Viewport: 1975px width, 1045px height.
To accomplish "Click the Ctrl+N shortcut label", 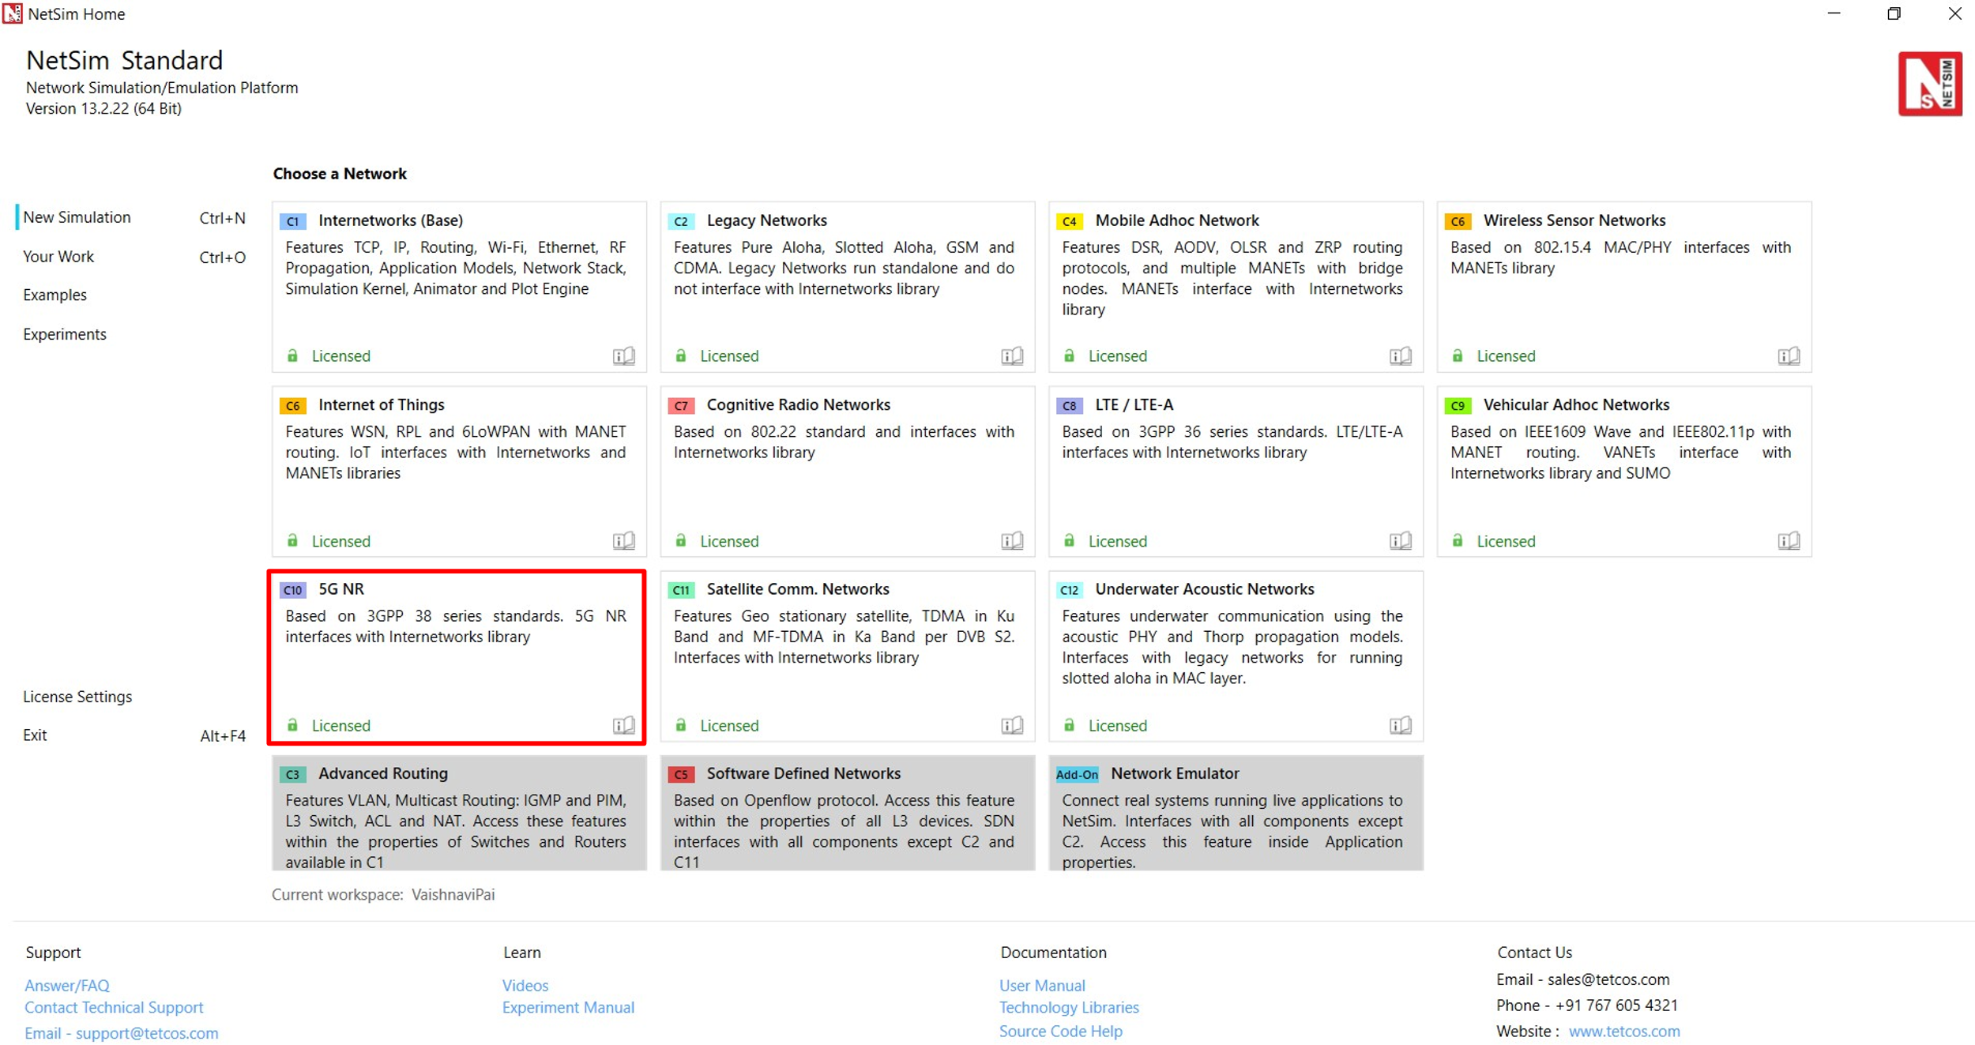I will tap(223, 218).
